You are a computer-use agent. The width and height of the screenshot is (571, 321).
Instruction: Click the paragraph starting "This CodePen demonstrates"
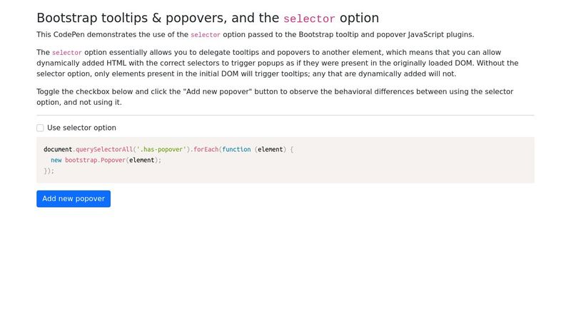tap(256, 34)
